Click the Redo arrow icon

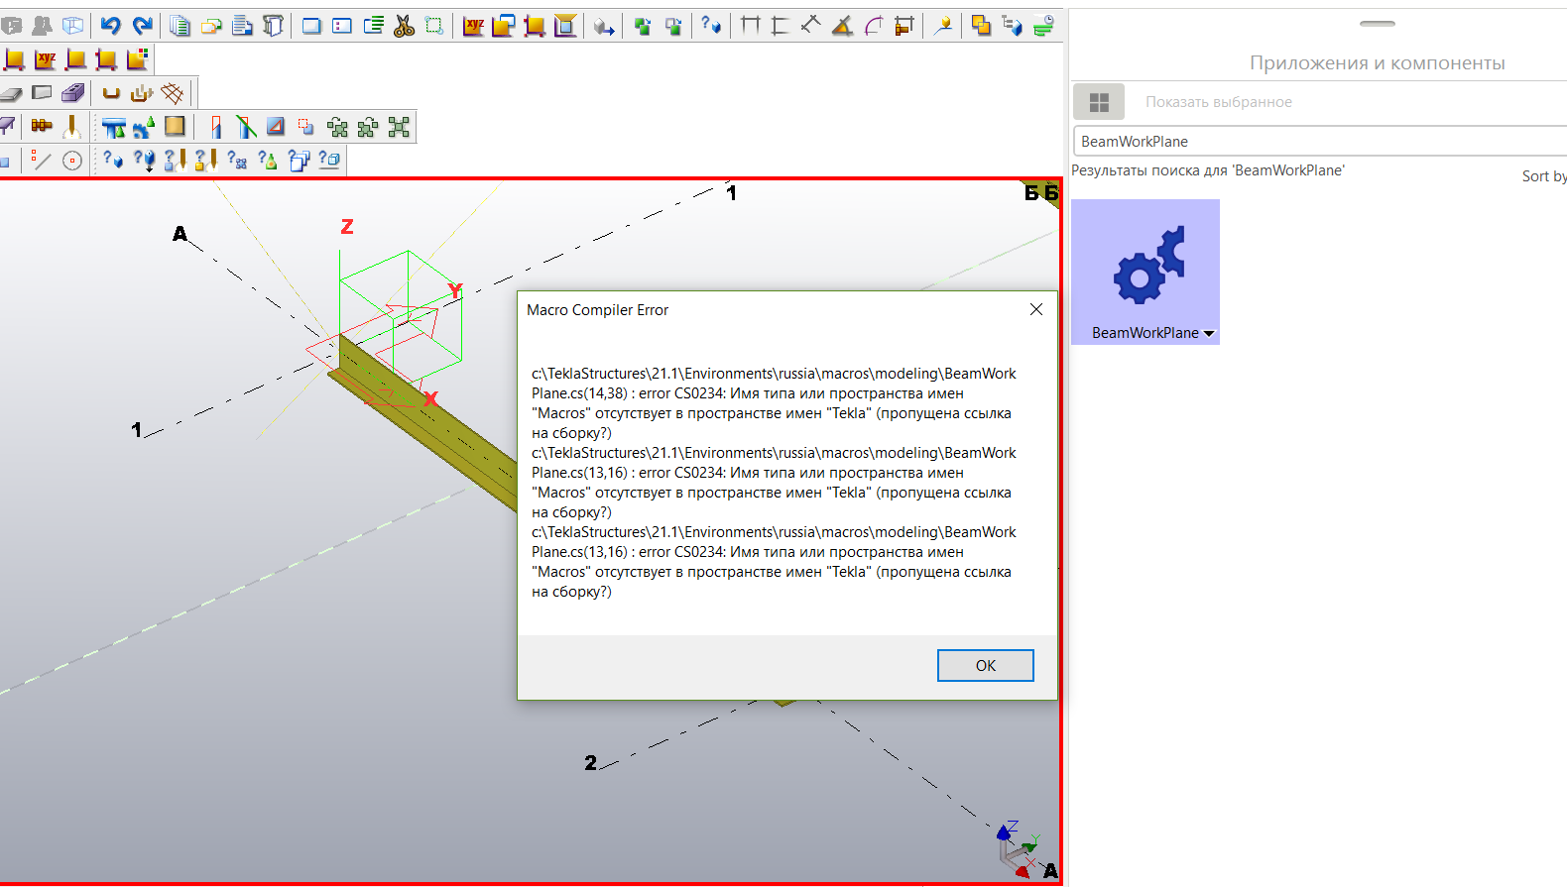143,26
